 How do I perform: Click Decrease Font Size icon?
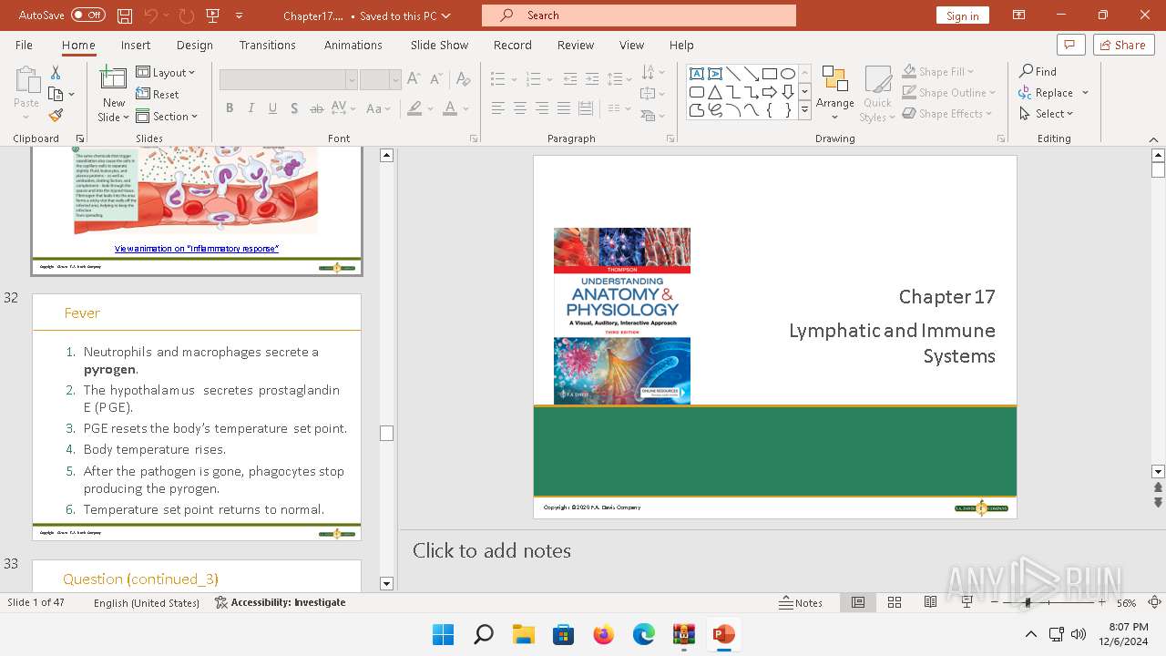pos(435,79)
